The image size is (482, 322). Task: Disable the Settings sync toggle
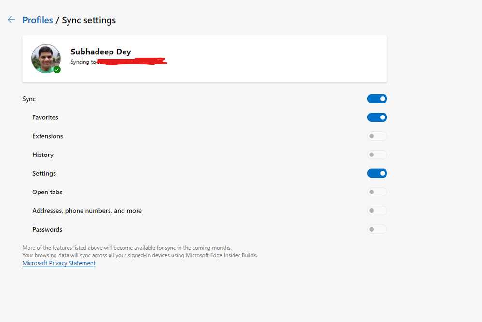click(377, 173)
